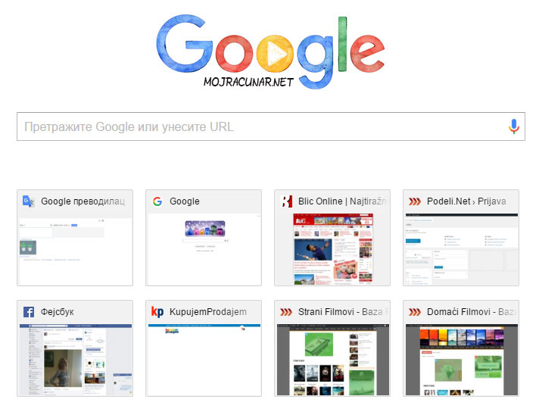The width and height of the screenshot is (539, 412).
Task: Open the Strani Filmovi tile title
Action: point(343,312)
